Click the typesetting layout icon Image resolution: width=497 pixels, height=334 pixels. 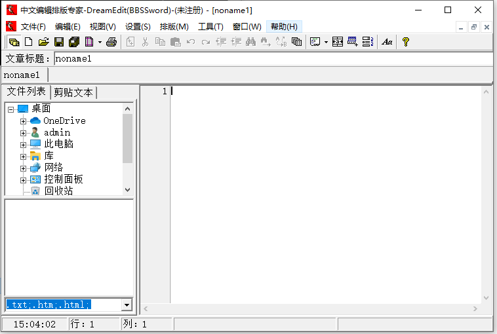tap(315, 42)
